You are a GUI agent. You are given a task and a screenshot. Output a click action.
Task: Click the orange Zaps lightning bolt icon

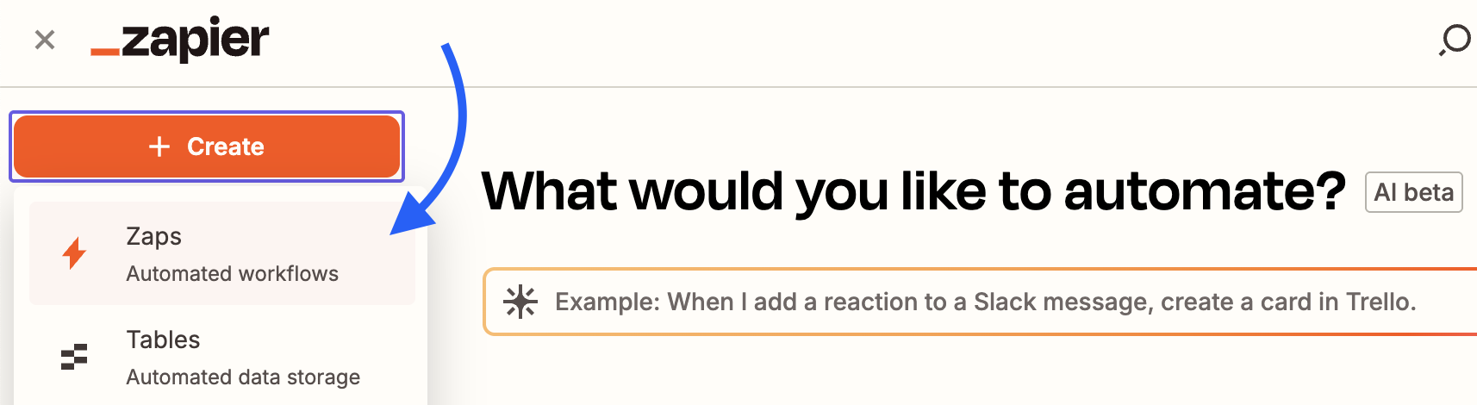(75, 253)
